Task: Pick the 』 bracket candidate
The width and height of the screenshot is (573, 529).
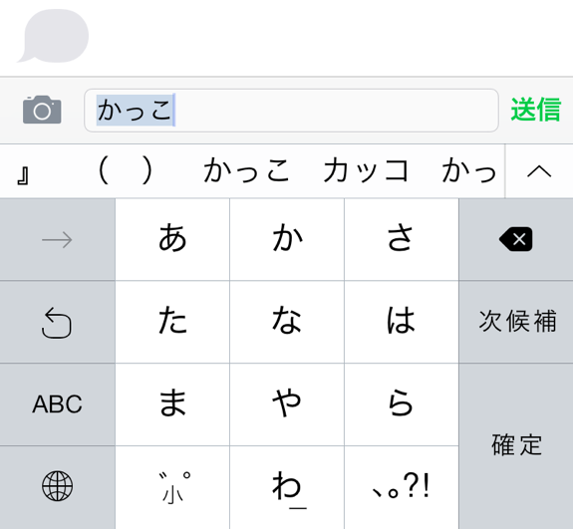Action: point(23,175)
